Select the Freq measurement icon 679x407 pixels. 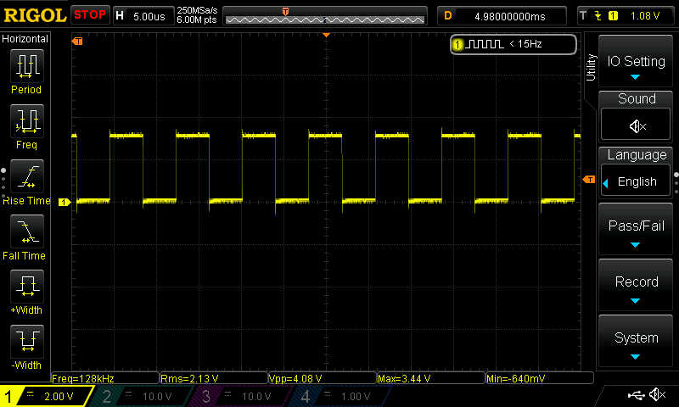pyautogui.click(x=27, y=121)
